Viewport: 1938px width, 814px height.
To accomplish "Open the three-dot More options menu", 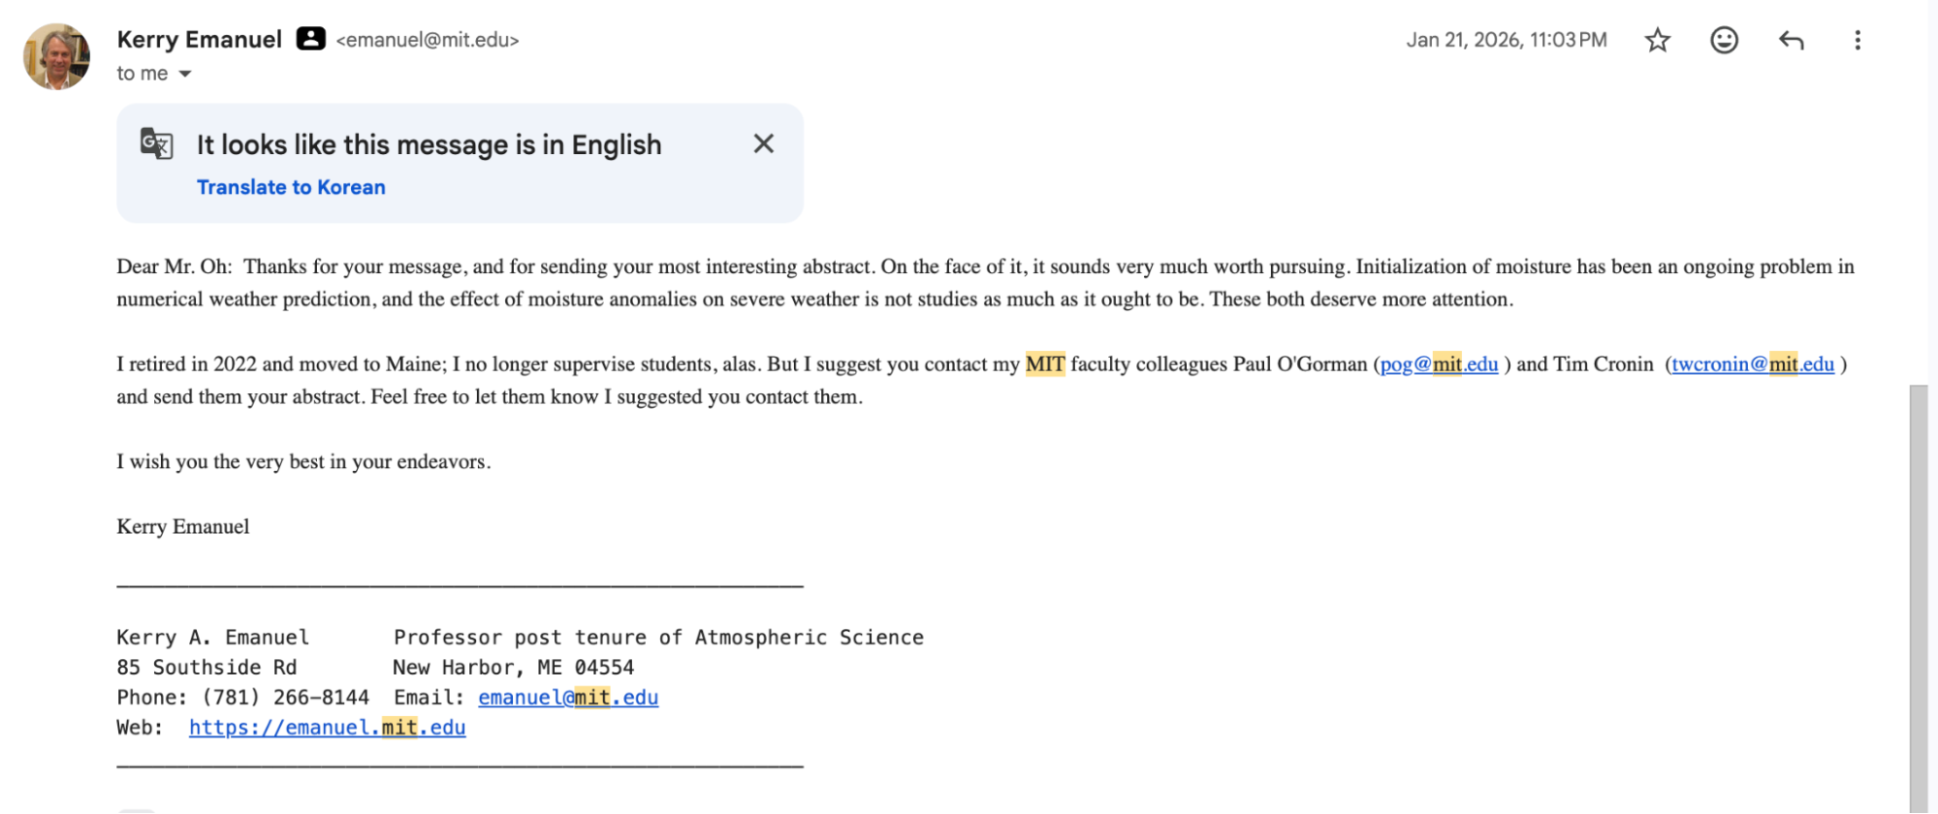I will tap(1857, 40).
